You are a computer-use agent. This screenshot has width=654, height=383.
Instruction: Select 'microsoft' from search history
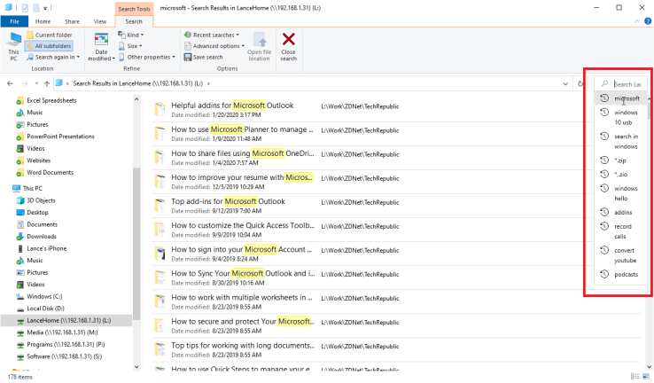click(621, 98)
